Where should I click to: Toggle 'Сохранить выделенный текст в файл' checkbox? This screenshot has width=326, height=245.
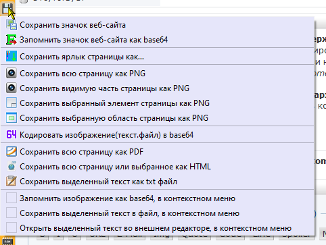11,213
